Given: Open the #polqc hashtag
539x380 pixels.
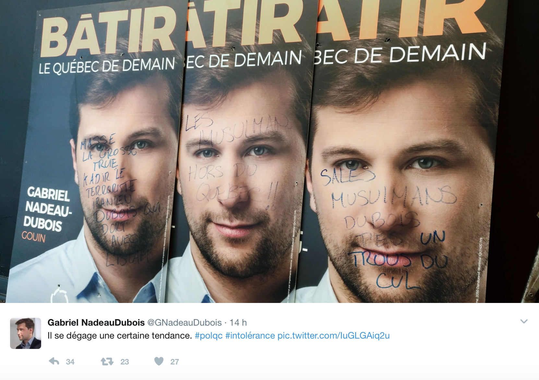Looking at the screenshot, I should [209, 336].
